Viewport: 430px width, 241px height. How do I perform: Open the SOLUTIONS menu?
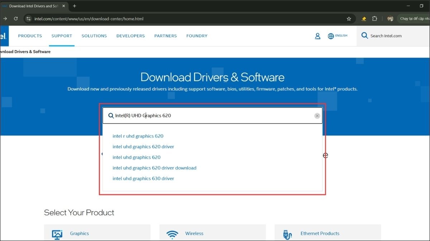pyautogui.click(x=94, y=36)
